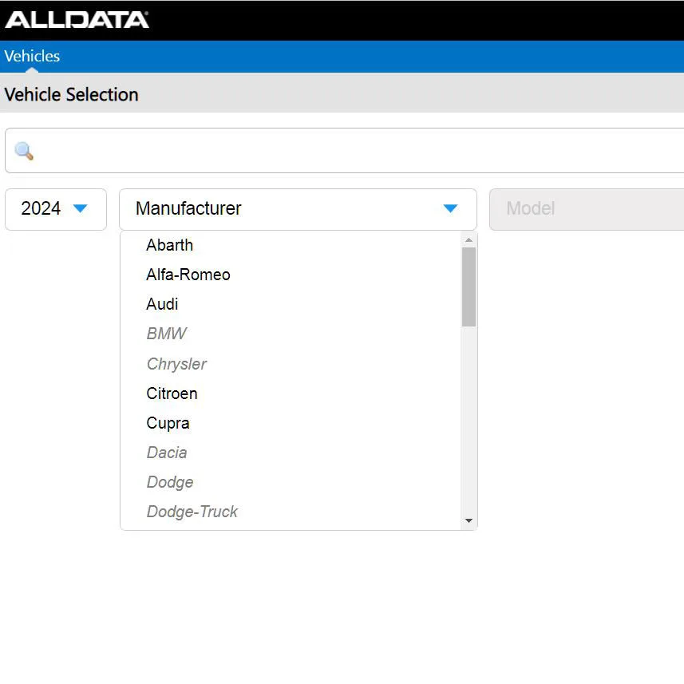
Task: Pick BMW from the manufacturer list
Action: pos(167,334)
